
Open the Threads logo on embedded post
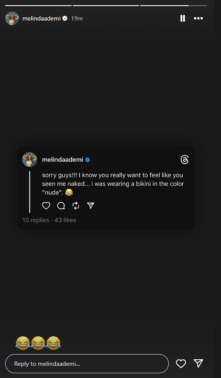pos(184,160)
